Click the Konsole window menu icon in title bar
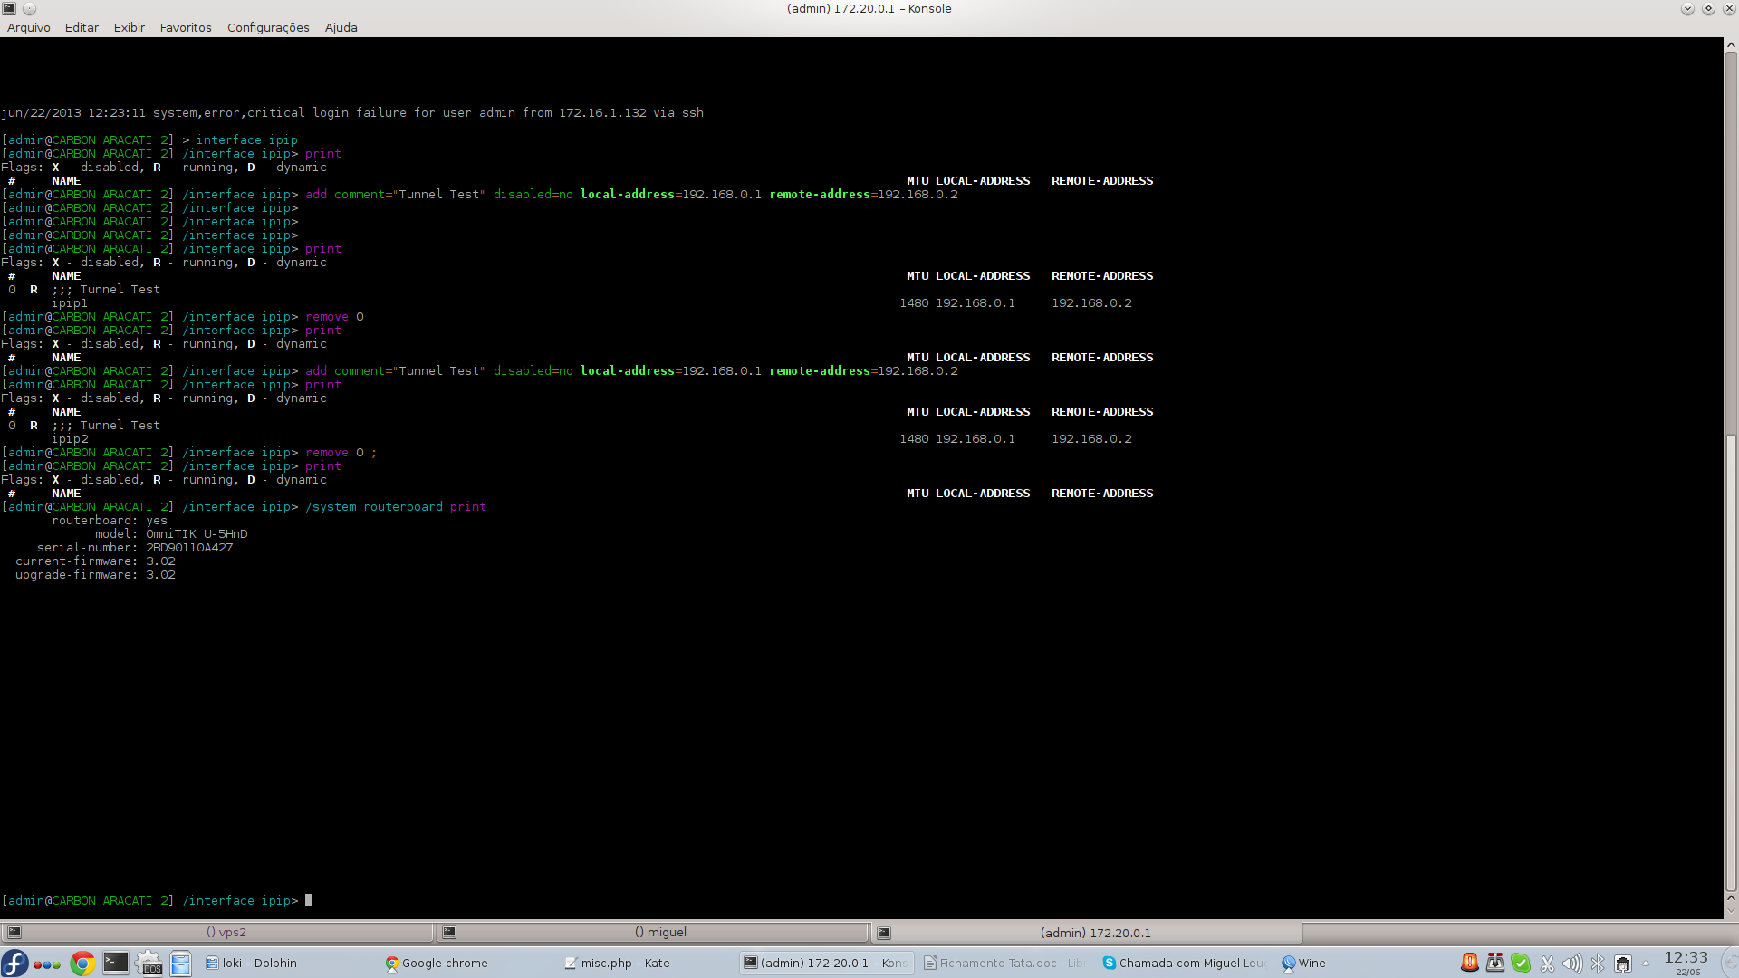 (x=9, y=8)
